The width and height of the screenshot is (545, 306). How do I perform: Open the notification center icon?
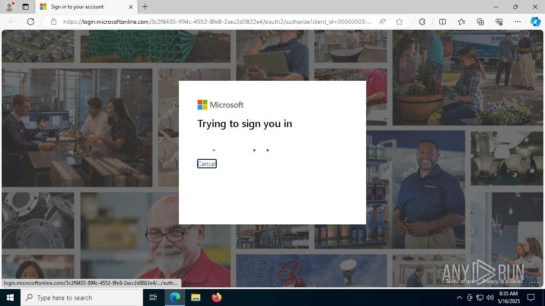[531, 297]
